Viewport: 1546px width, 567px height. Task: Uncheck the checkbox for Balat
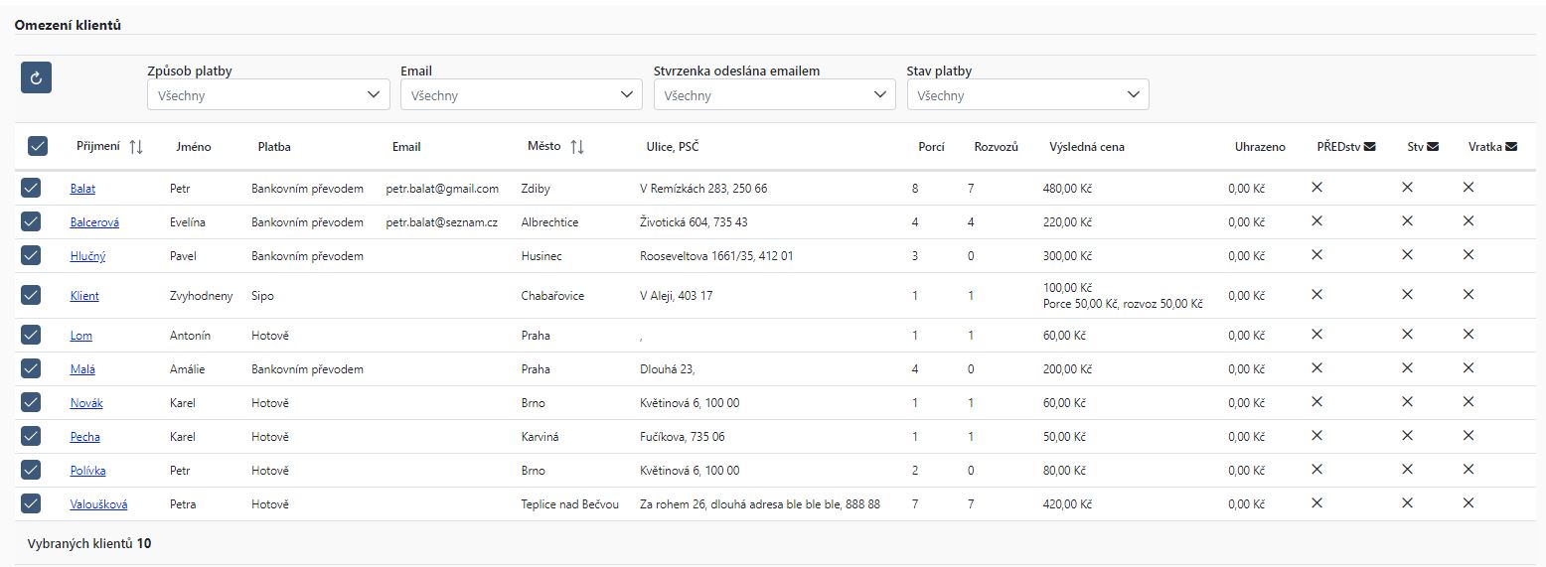coord(31,188)
